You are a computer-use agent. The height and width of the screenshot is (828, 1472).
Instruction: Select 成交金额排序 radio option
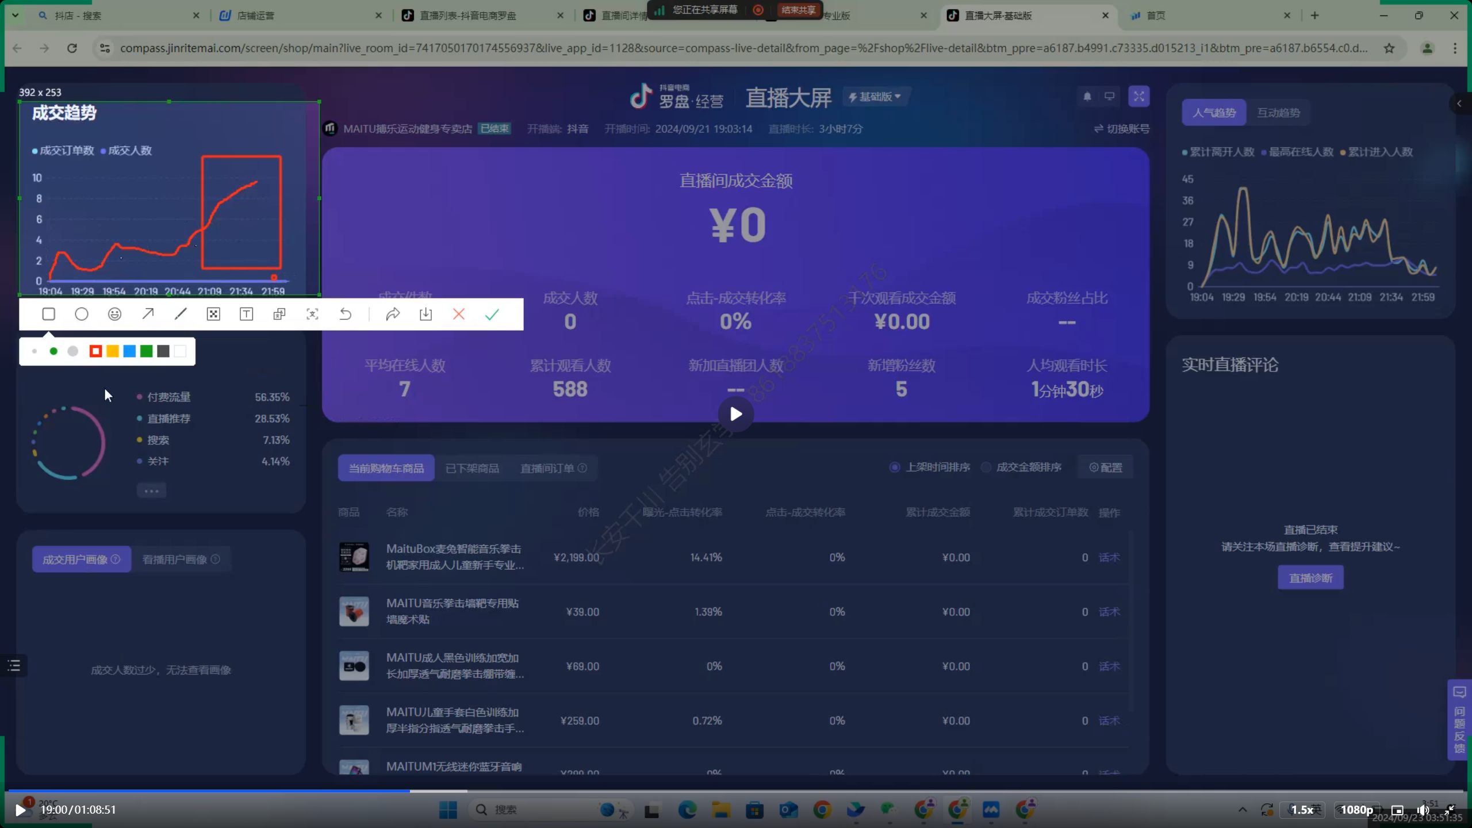coord(986,467)
